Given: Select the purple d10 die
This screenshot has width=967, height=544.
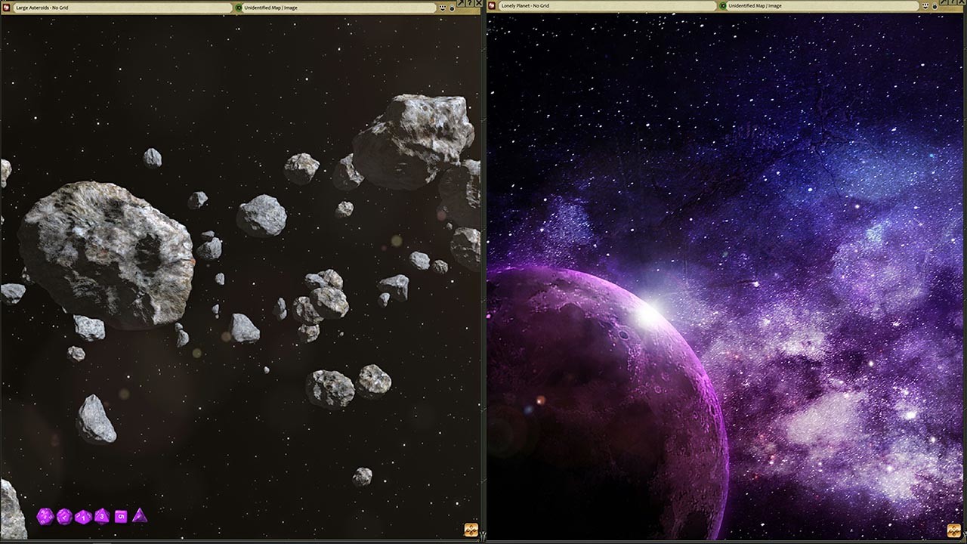Looking at the screenshot, I should pos(83,517).
